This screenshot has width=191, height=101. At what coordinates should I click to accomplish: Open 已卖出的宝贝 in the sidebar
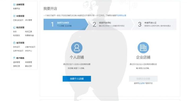point(18,20)
